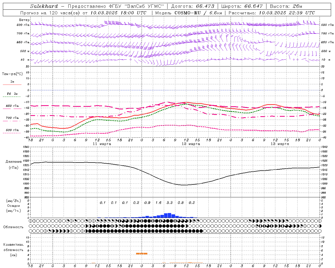Click the Конвективн. convective cloud label
This screenshot has width=335, height=268.
(13, 245)
